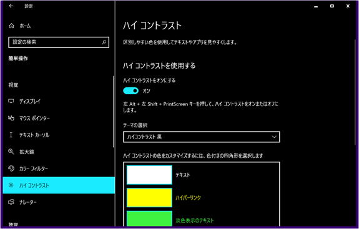Select the 拡大鏡 magnifier icon
Image resolution: width=359 pixels, height=229 pixels.
coord(11,152)
